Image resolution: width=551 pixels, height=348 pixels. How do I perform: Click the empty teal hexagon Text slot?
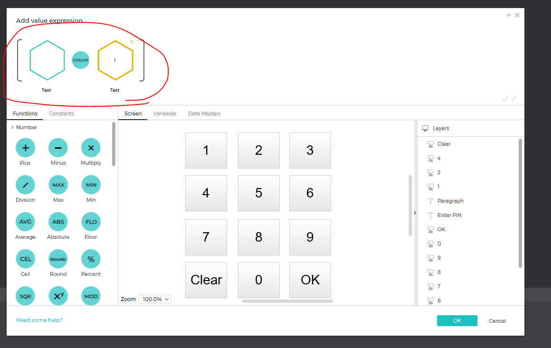(47, 60)
